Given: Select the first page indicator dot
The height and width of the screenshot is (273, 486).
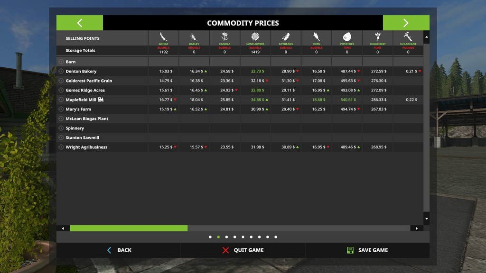Looking at the screenshot, I should coord(210,237).
